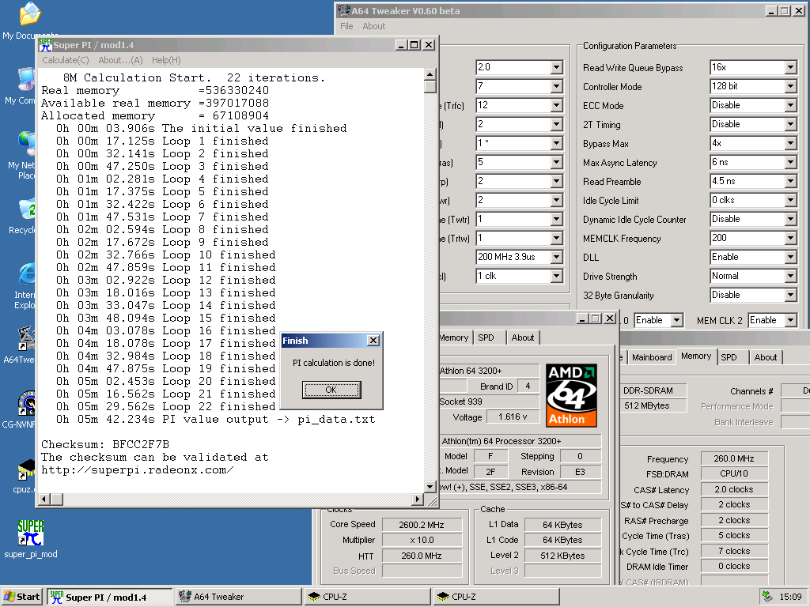The height and width of the screenshot is (607, 810).
Task: Expand the 32 Byte Granularity dropdown
Action: point(790,296)
